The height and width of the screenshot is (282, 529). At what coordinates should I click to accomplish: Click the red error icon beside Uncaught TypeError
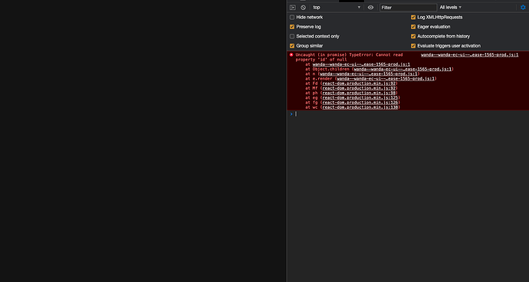tap(291, 54)
